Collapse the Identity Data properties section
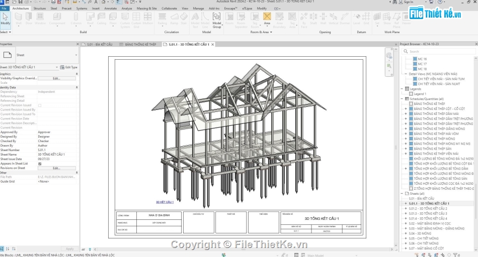 [77, 87]
